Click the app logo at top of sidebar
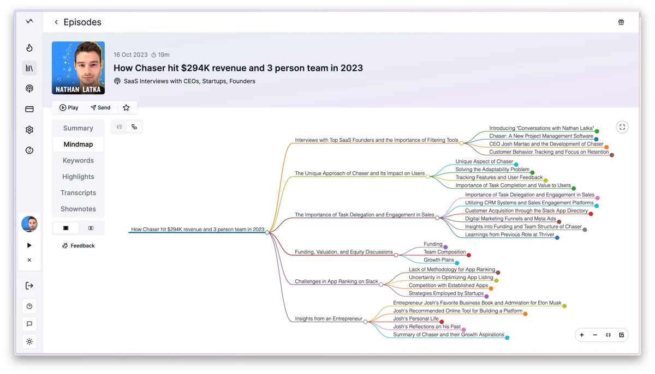This screenshot has height=374, width=655. click(x=29, y=21)
